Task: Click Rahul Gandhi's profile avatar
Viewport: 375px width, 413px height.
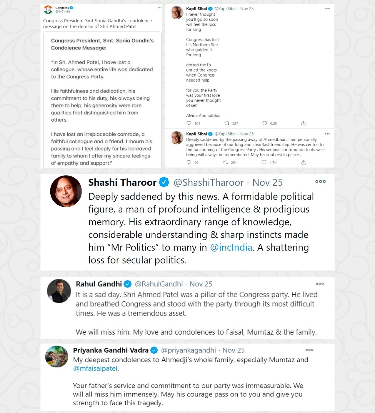Action: [x=59, y=291]
